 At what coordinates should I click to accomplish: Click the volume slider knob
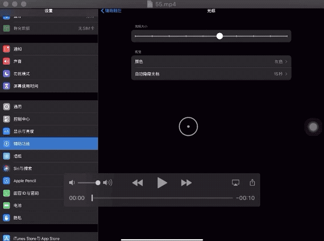pos(98,183)
